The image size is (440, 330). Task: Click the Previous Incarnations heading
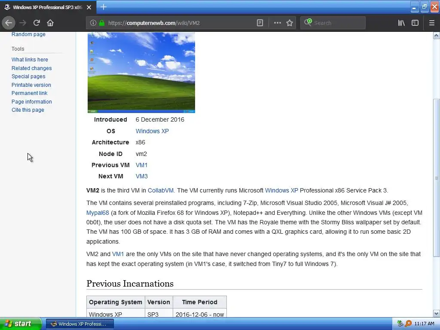[130, 284]
